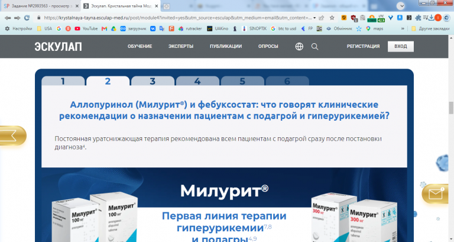Open the rutracker bookmark
The width and height of the screenshot is (454, 242).
pos(190,28)
